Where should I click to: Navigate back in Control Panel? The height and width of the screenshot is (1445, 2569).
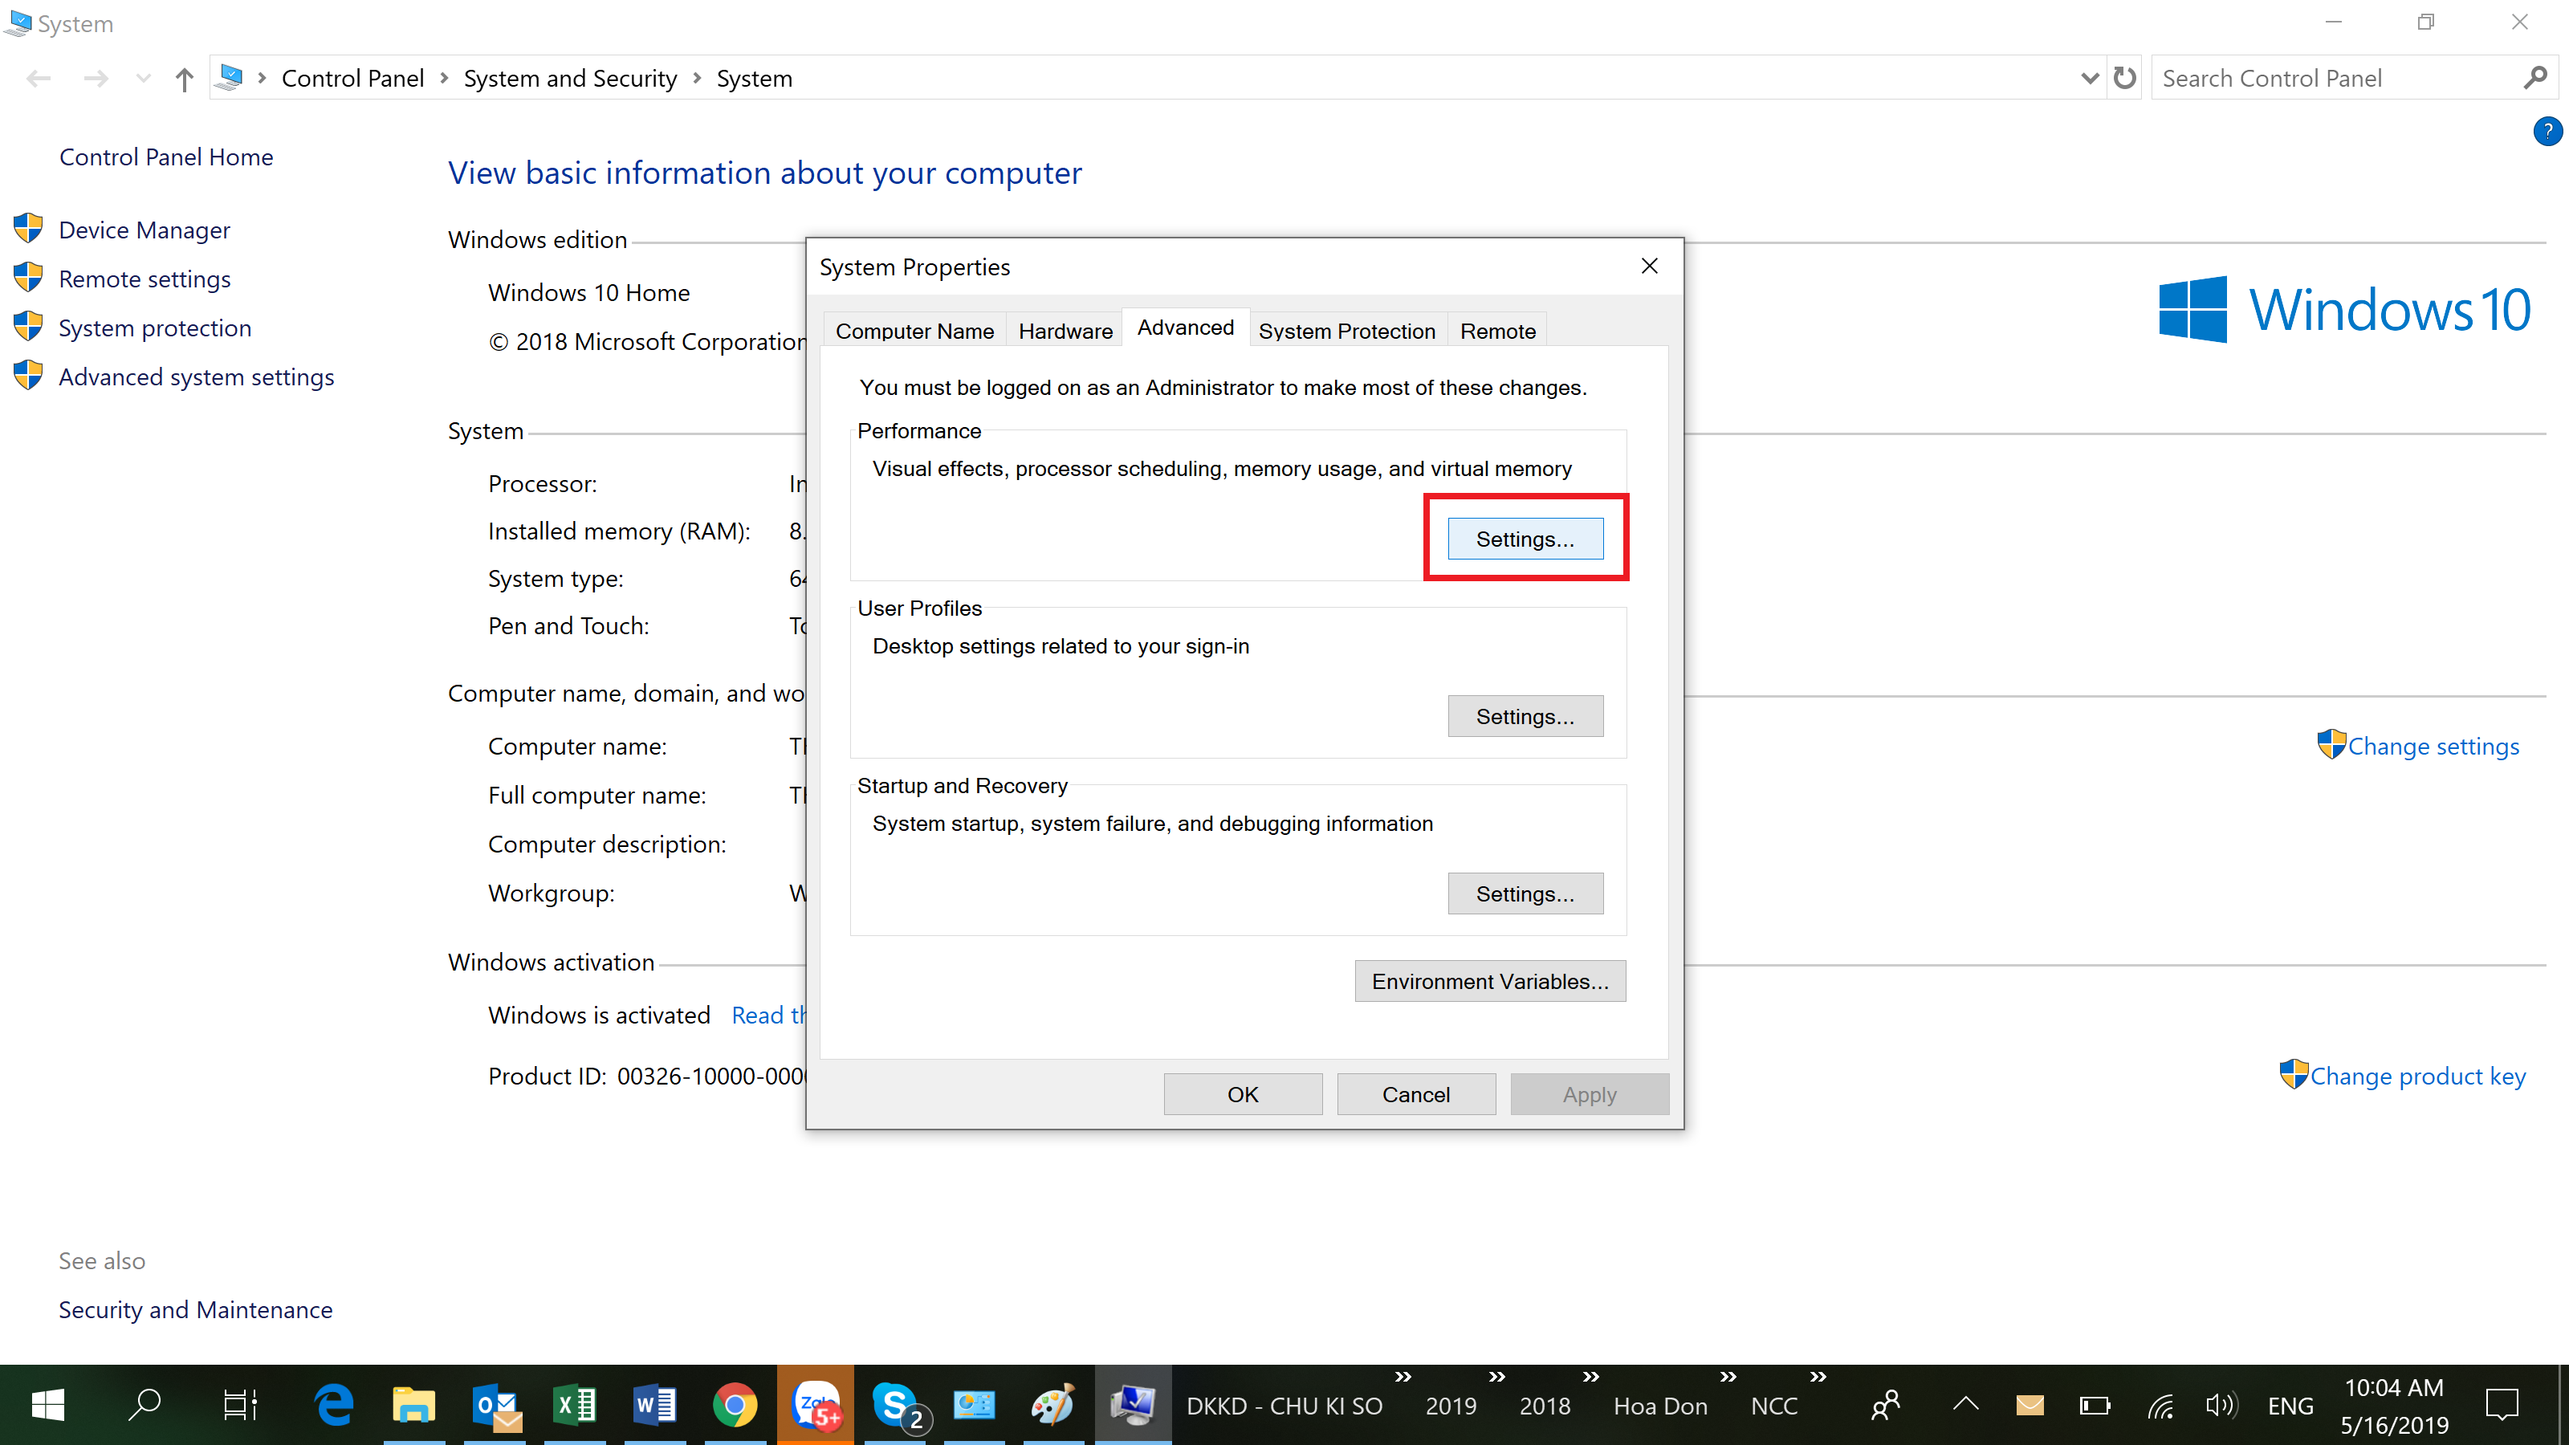39,79
